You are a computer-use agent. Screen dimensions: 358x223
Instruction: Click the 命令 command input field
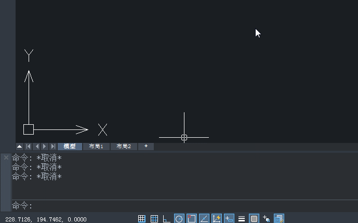click(x=182, y=206)
